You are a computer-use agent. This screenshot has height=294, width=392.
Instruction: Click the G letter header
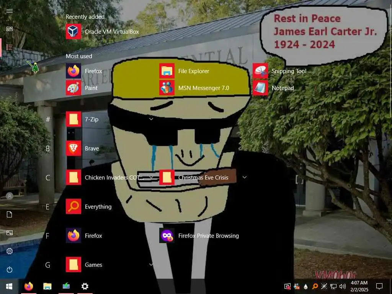click(x=48, y=265)
